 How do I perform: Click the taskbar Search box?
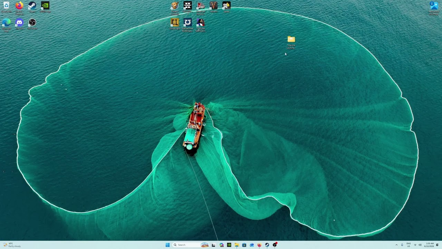coord(191,245)
